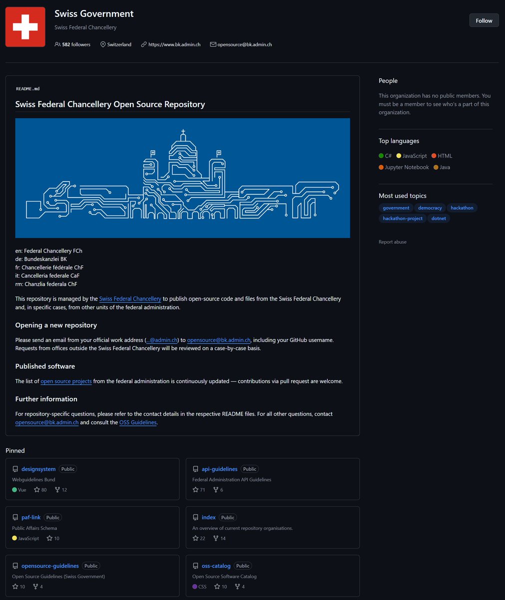Click the dotnet topic tag

439,218
